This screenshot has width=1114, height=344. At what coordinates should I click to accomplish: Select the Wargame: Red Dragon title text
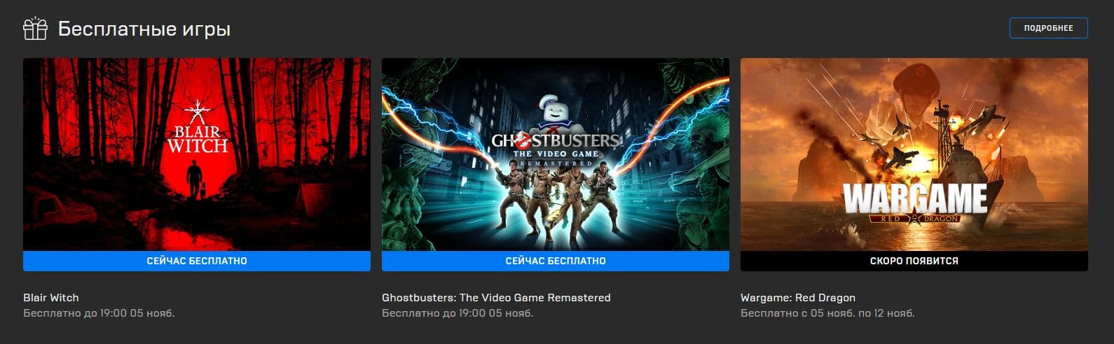(x=798, y=297)
